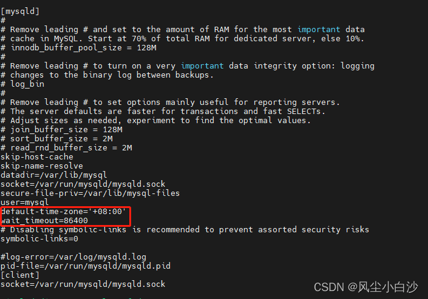This screenshot has width=428, height=299.
Task: Click the skip-name-resolve line
Action: pos(42,166)
